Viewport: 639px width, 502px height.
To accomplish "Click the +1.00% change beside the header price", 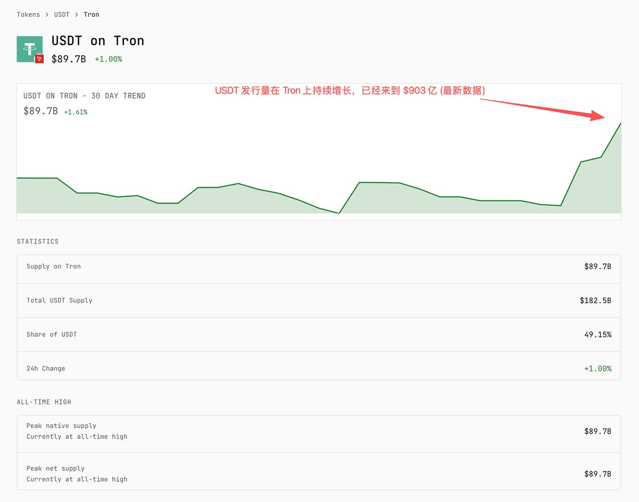I will (x=109, y=59).
